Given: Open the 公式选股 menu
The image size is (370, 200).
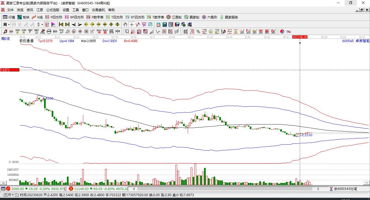Looking at the screenshot, I should pos(53,10).
